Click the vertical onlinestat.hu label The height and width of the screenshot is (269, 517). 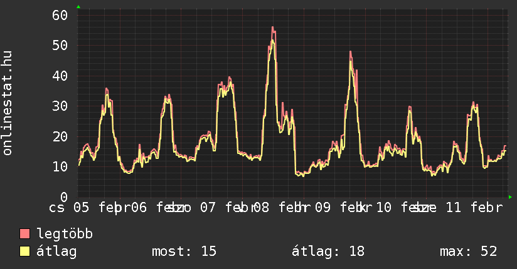click(x=8, y=103)
